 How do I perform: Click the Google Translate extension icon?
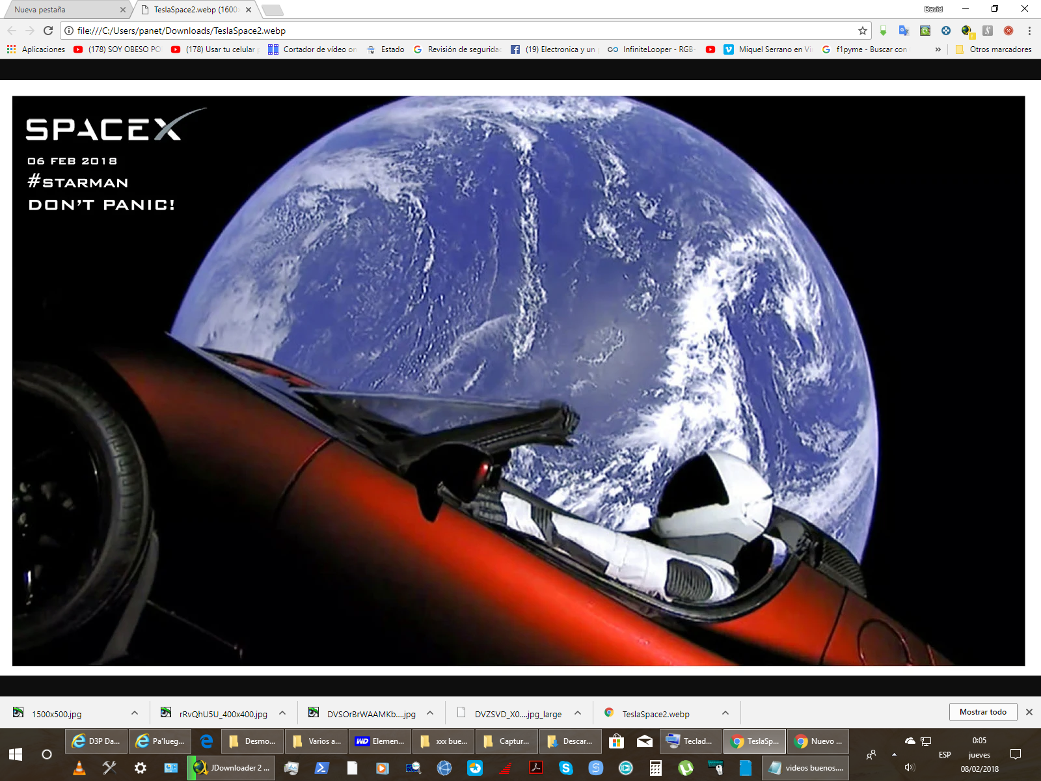[x=904, y=31]
